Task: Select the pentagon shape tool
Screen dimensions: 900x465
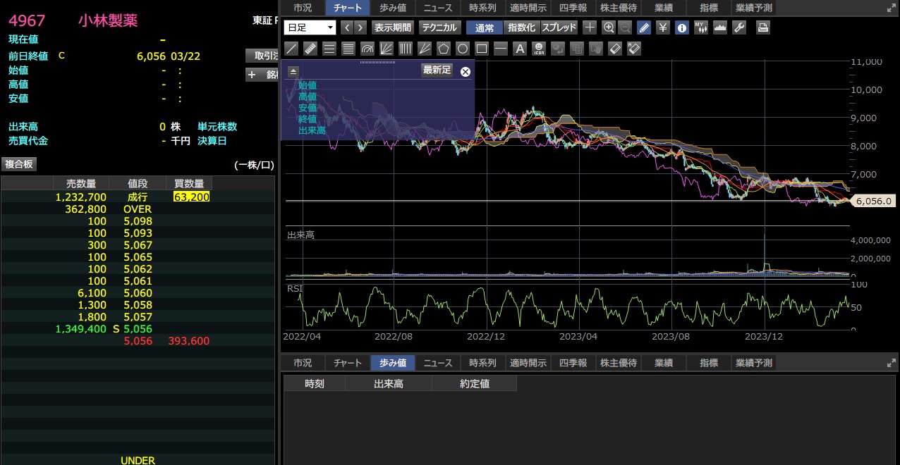Action: pos(443,49)
